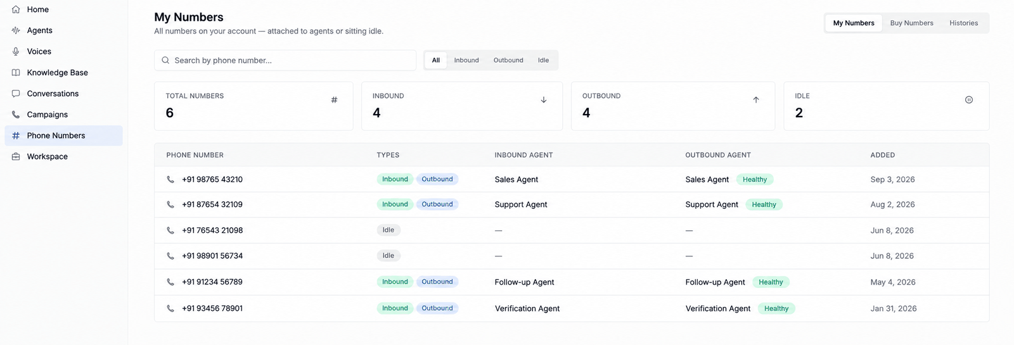
Task: Open the Histories tab
Action: click(x=963, y=23)
